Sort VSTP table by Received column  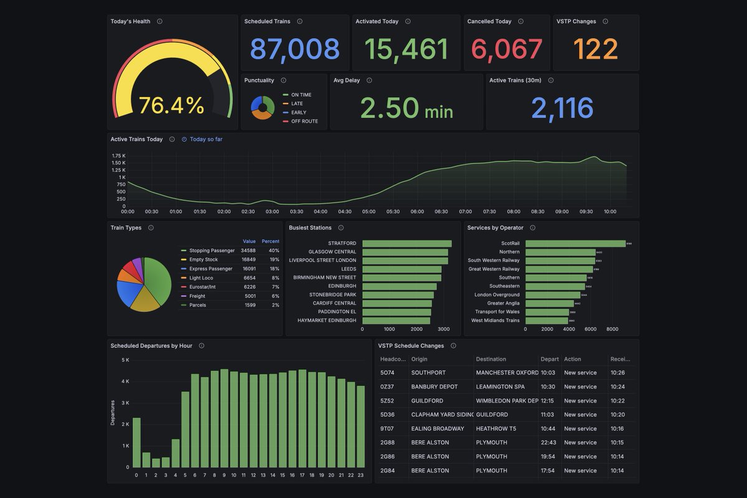(621, 359)
